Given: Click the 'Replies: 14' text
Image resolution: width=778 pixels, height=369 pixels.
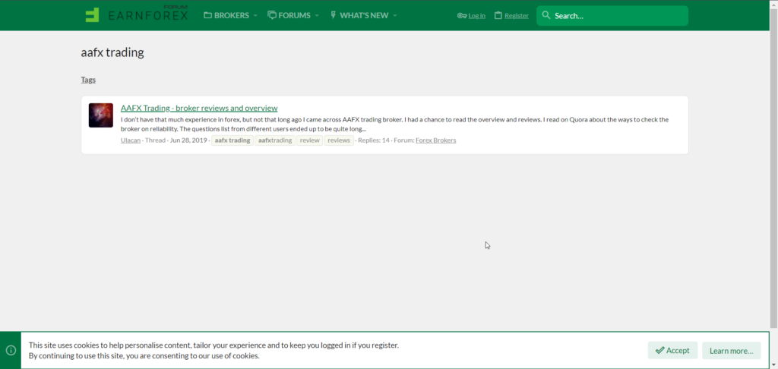Looking at the screenshot, I should coord(374,140).
